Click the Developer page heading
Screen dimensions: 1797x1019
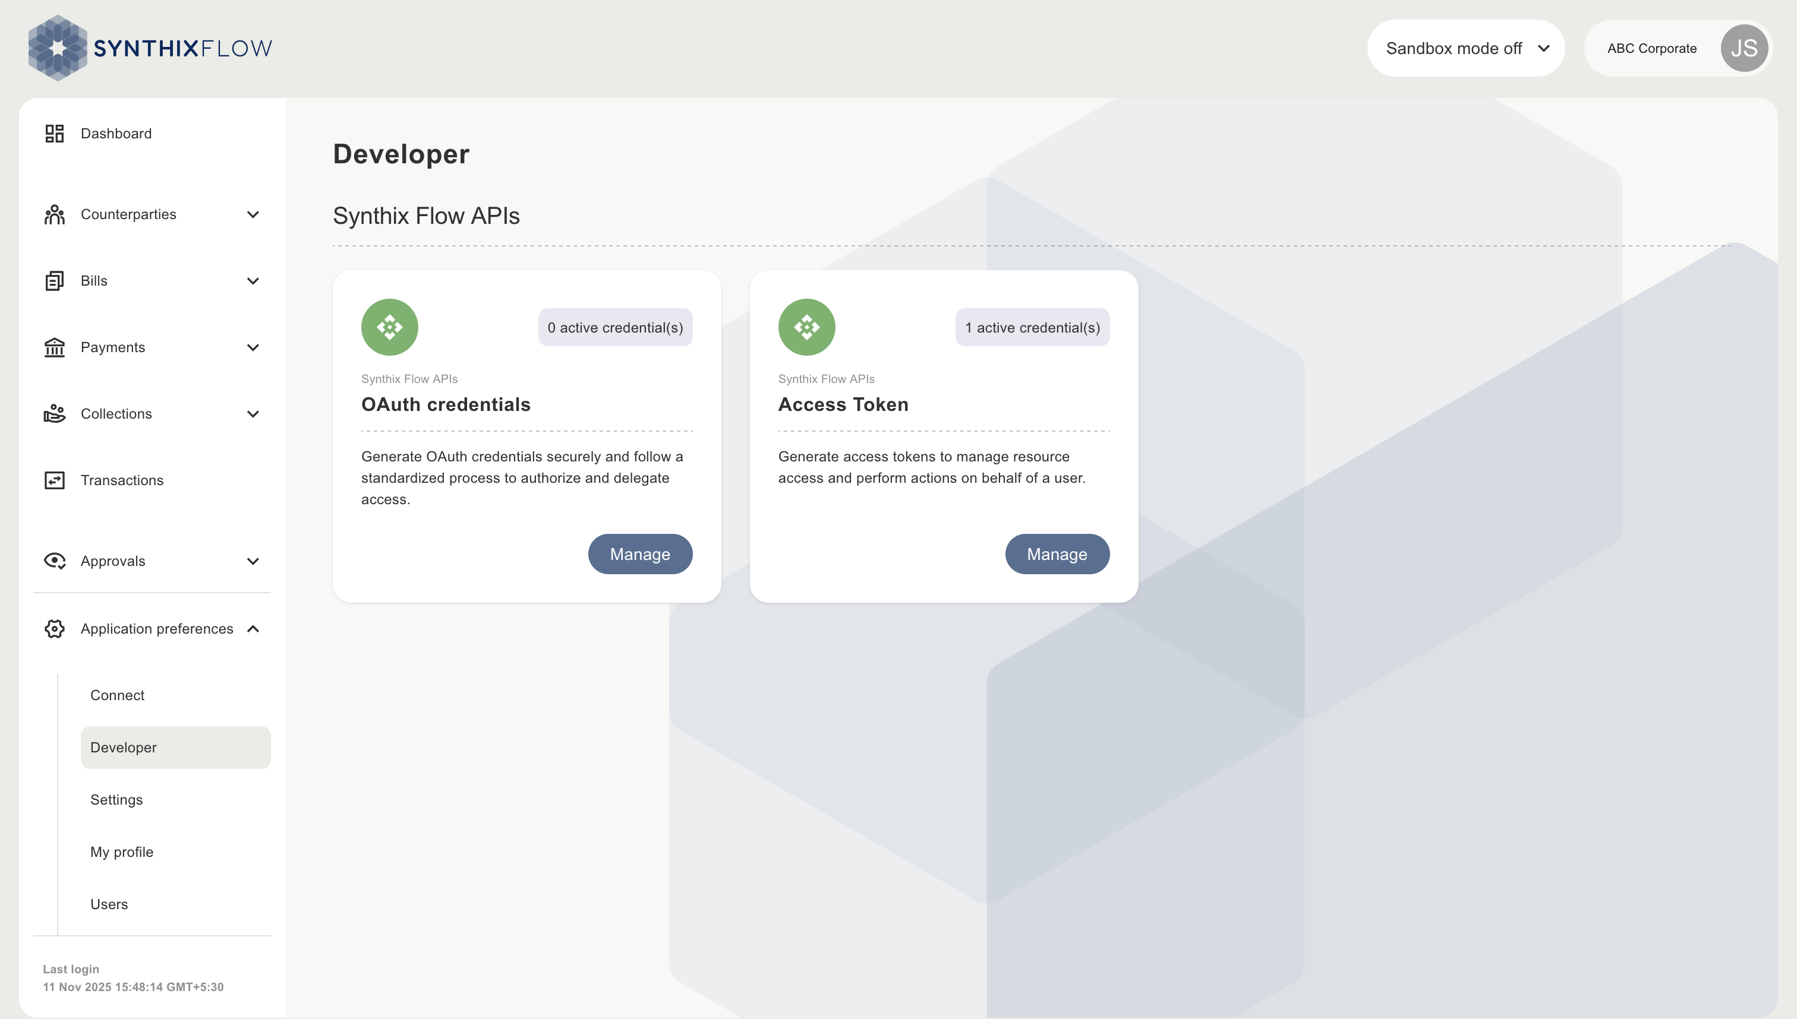click(x=401, y=154)
